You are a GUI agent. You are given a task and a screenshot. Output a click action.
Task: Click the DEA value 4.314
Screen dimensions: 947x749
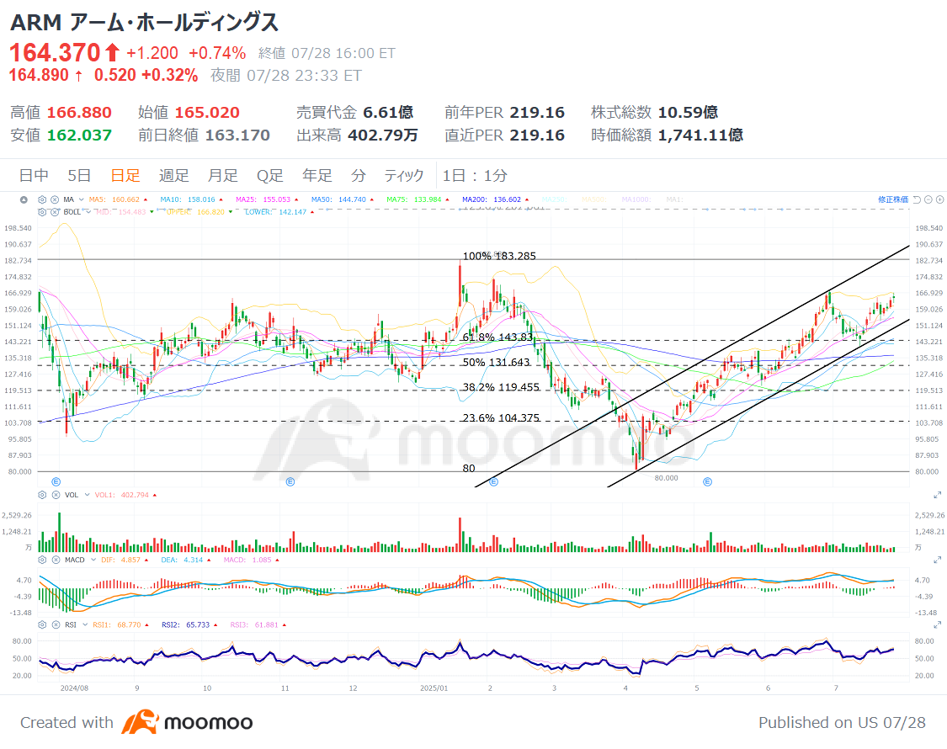pyautogui.click(x=194, y=560)
